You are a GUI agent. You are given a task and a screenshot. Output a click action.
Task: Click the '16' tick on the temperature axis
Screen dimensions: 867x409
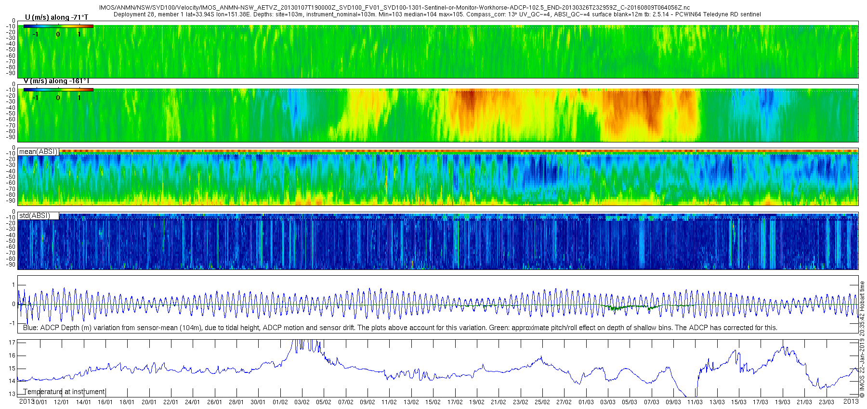13,356
